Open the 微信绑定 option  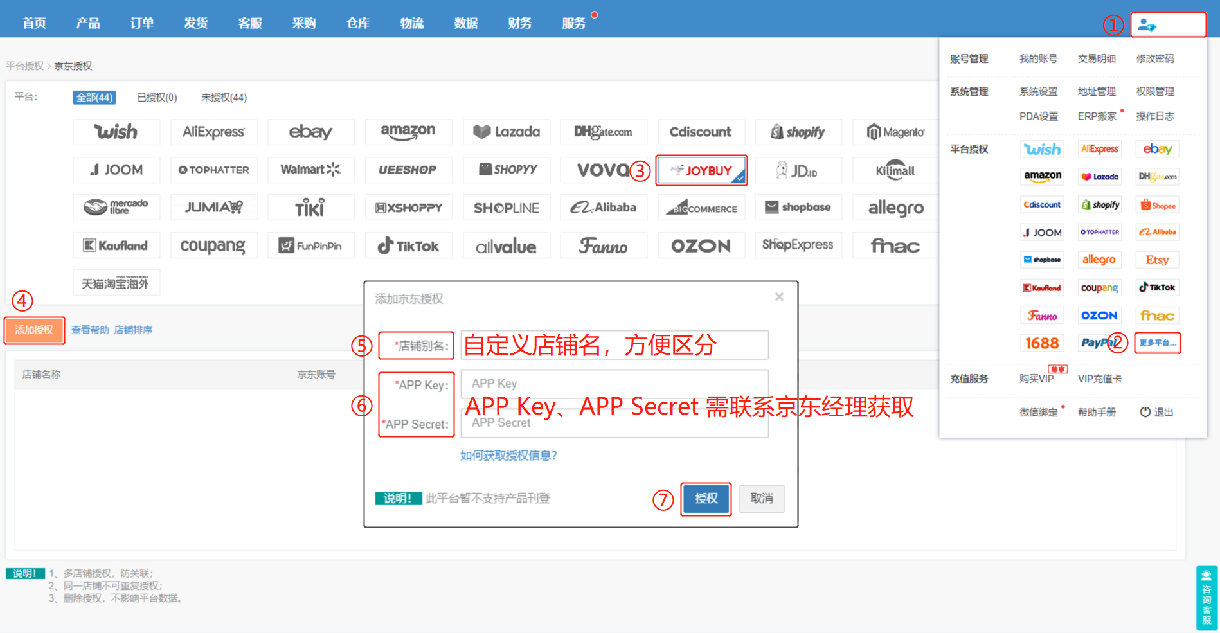tap(1038, 413)
